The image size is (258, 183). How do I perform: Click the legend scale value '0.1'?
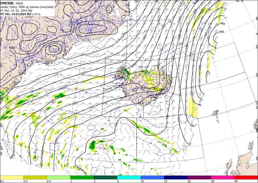coord(2,181)
